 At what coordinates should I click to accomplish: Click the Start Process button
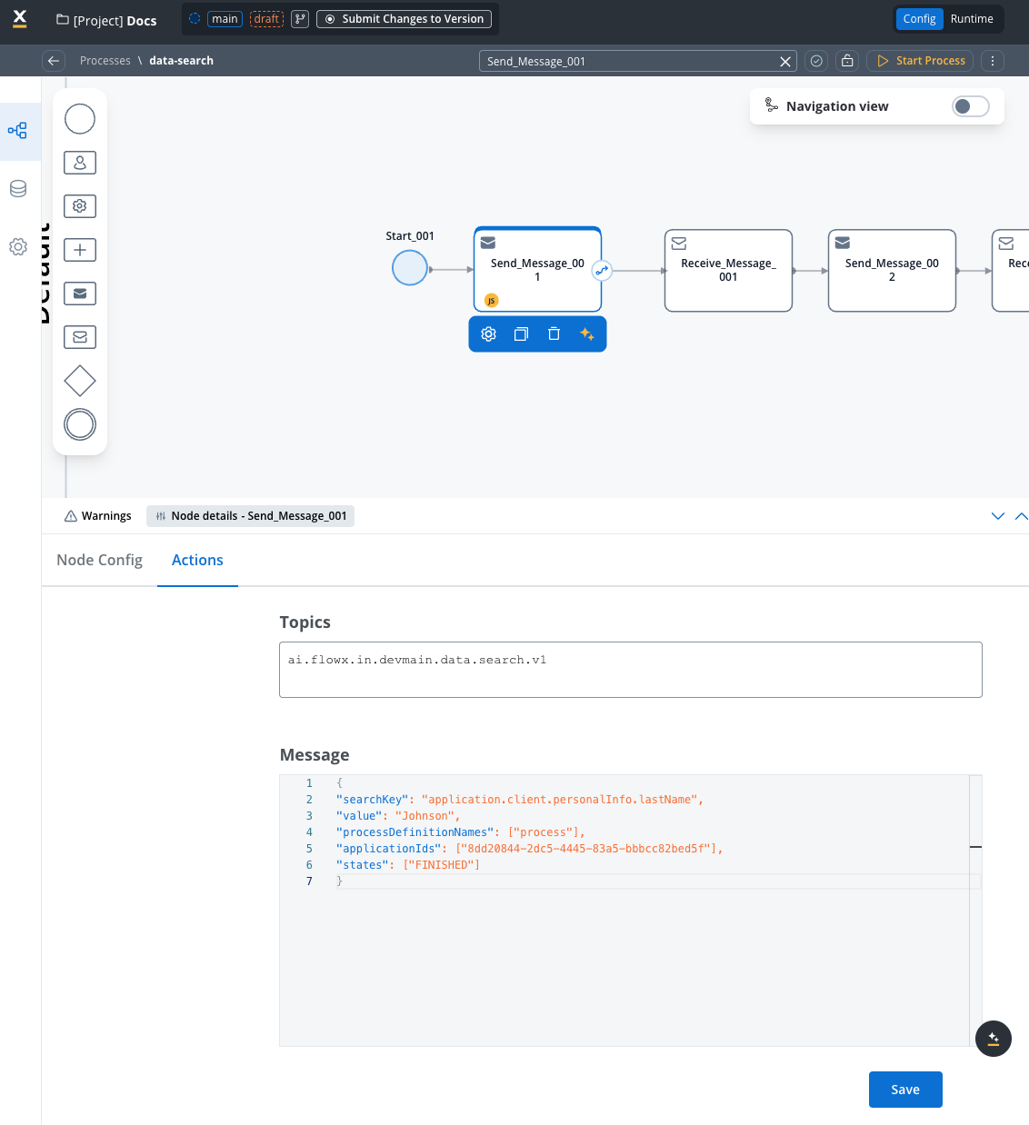[x=920, y=61]
